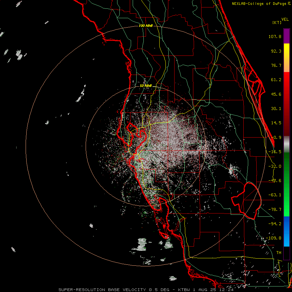Click the 45.6 velocity scale value

click(x=276, y=94)
